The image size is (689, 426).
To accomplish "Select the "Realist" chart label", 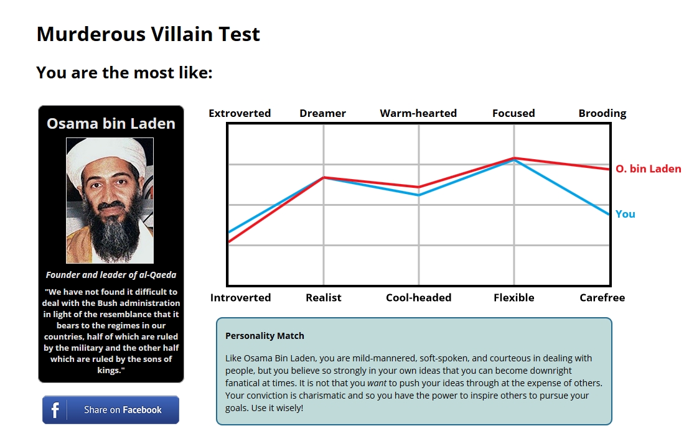I will (x=324, y=297).
